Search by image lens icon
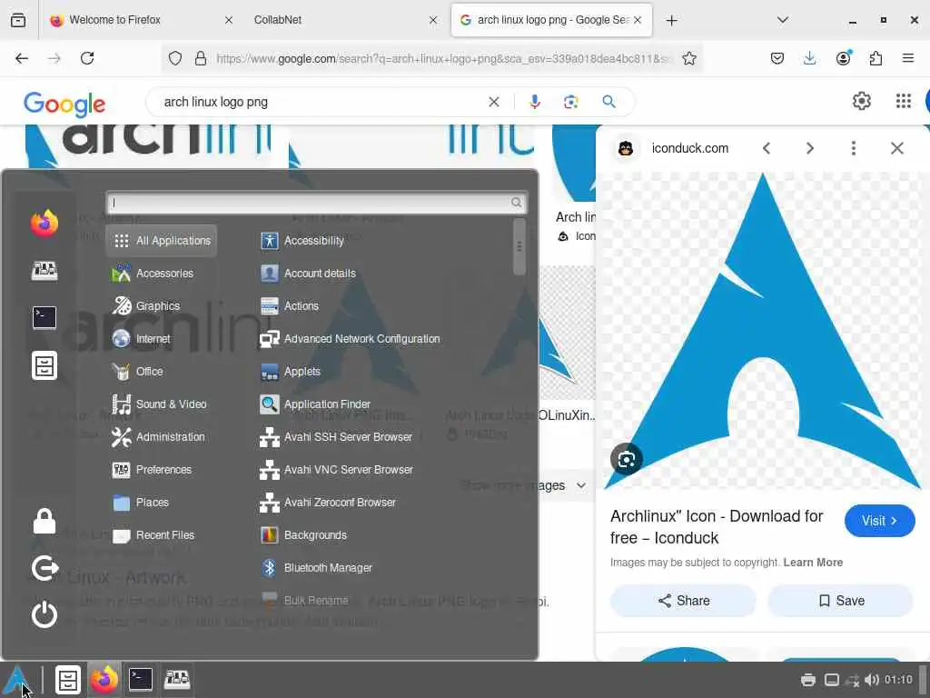The image size is (930, 698). click(570, 102)
